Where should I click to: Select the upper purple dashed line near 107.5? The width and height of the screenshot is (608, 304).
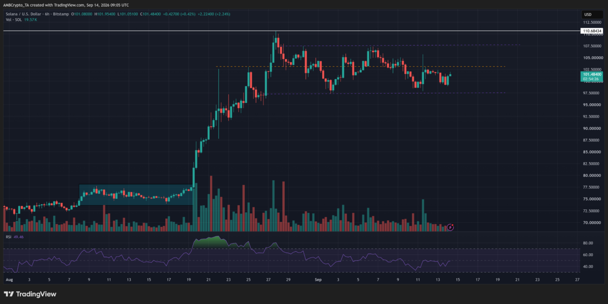click(400, 46)
